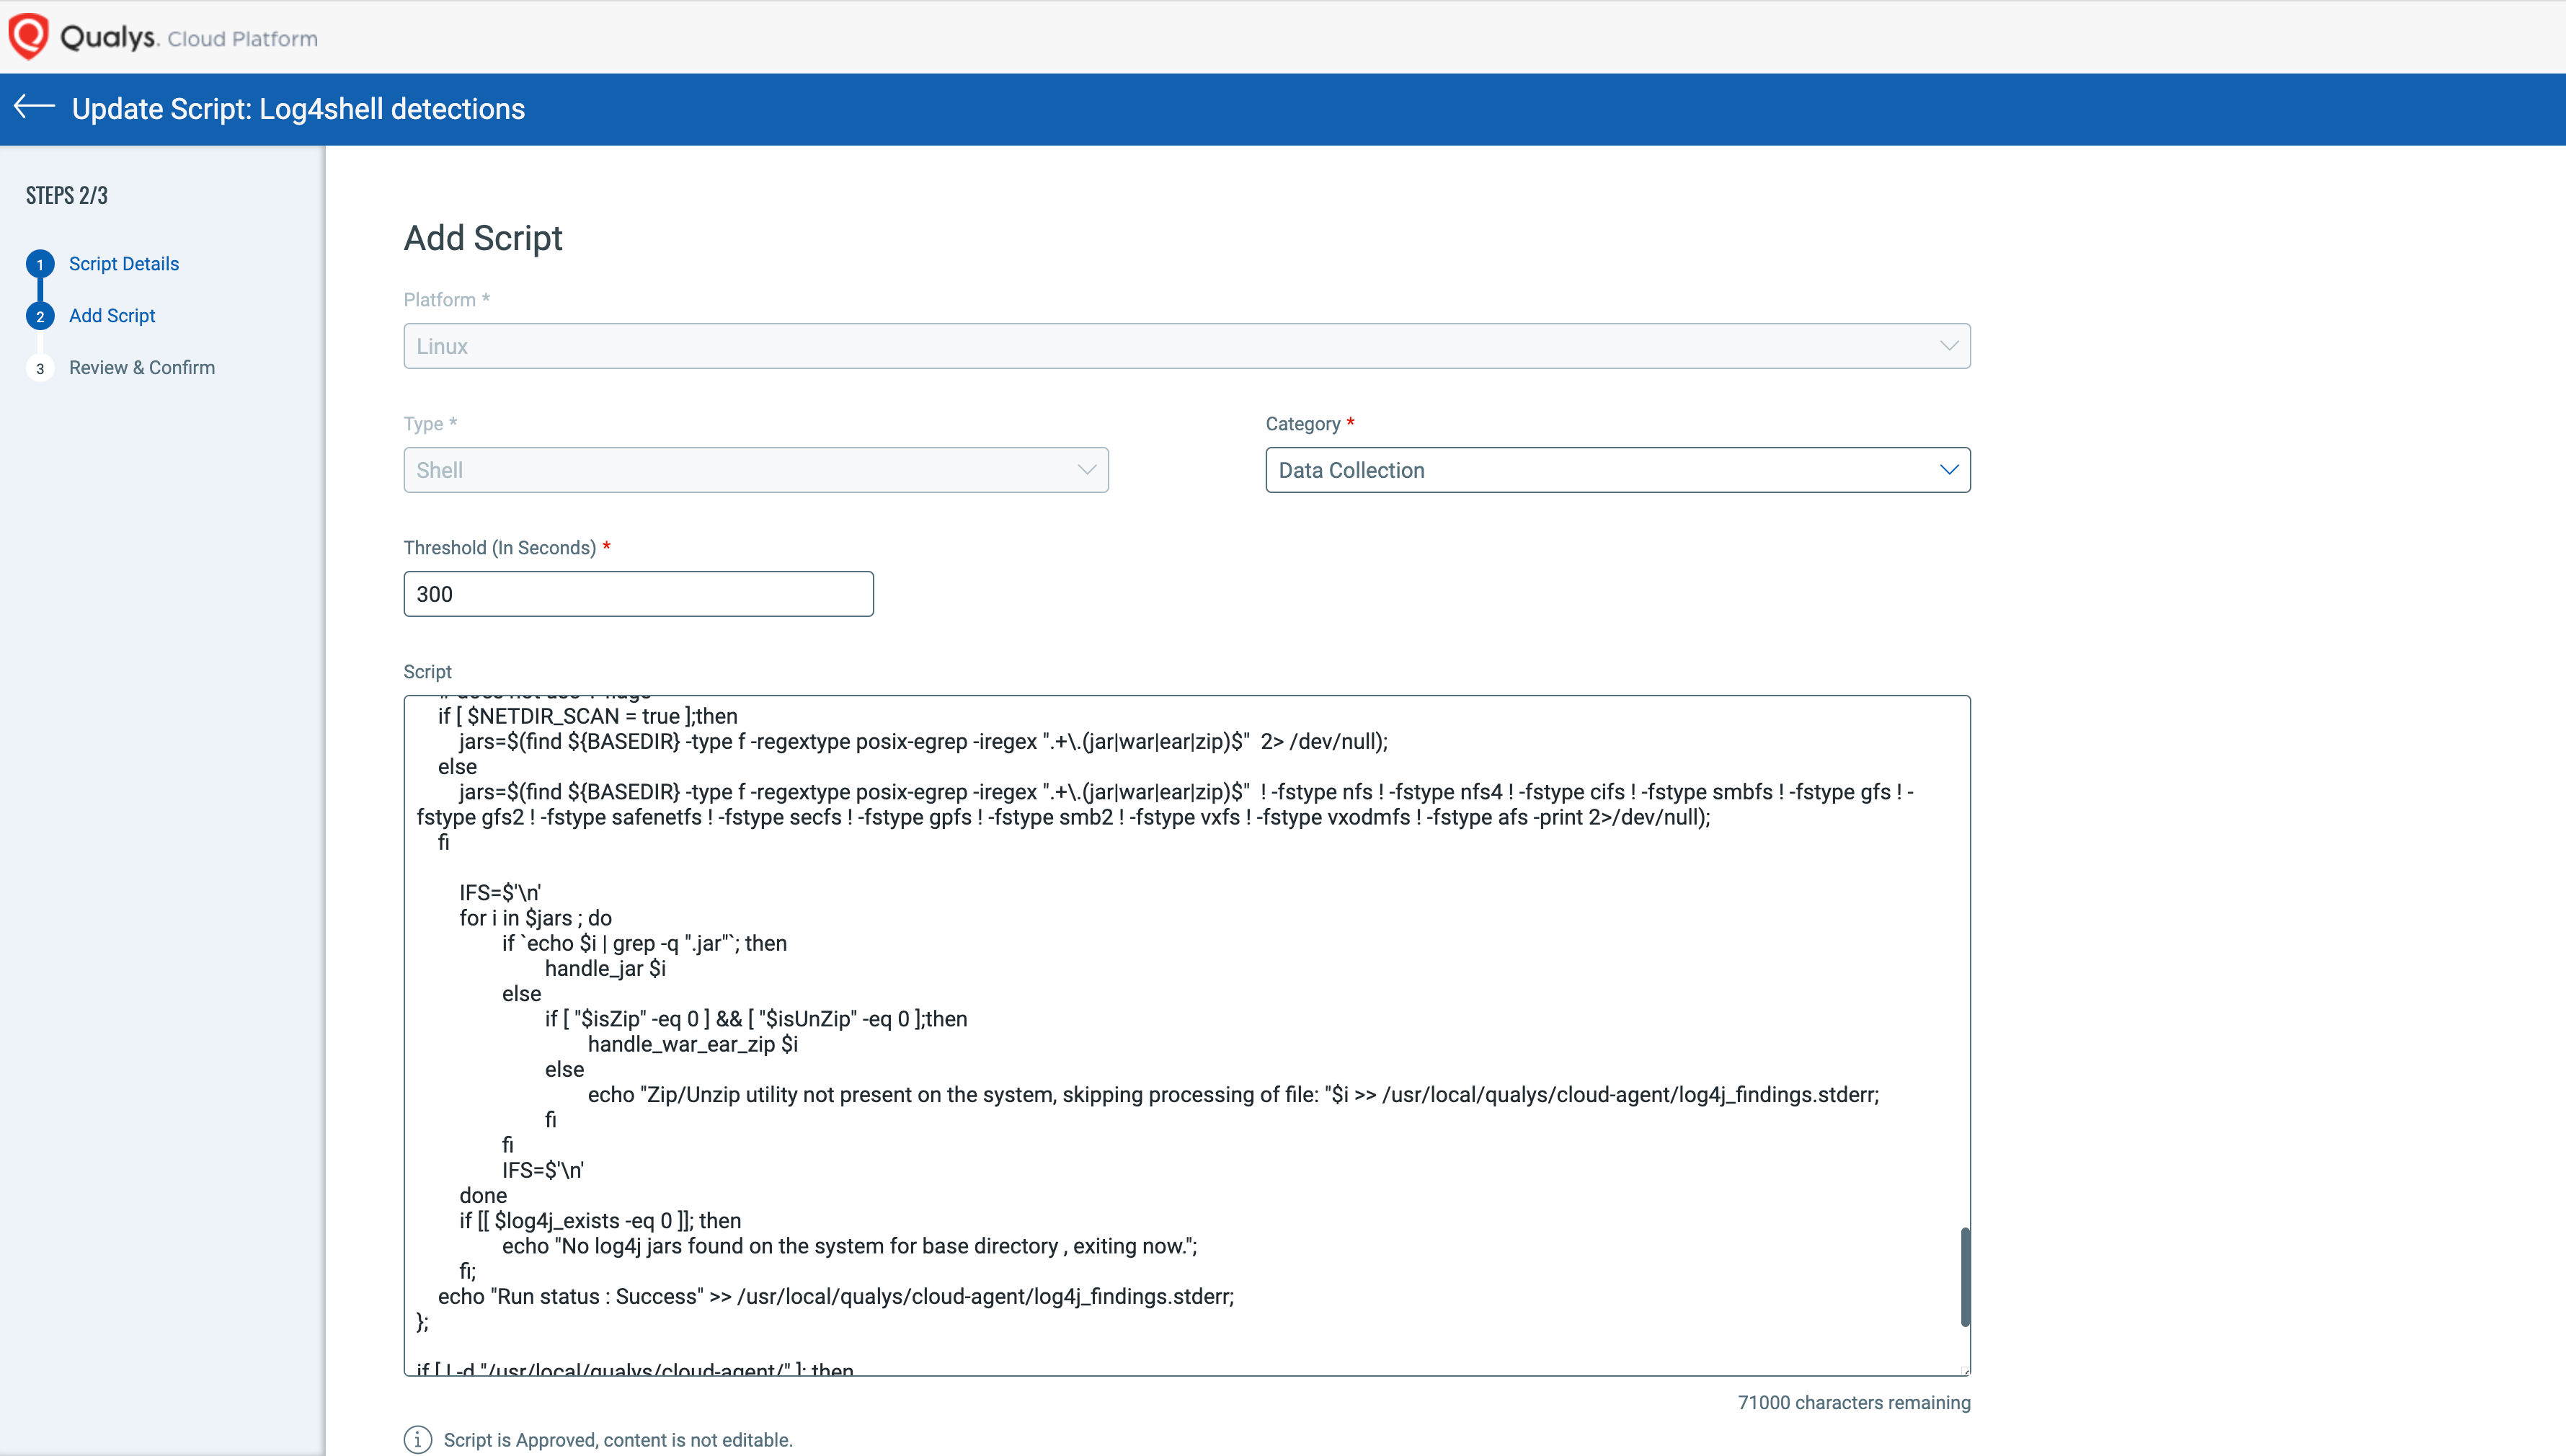Click the Platform dropdown chevron arrow
2566x1456 pixels.
(1949, 346)
